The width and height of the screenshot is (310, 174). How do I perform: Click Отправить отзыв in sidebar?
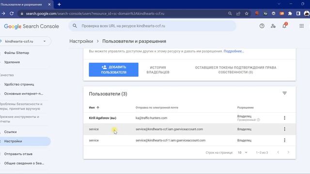(x=18, y=154)
